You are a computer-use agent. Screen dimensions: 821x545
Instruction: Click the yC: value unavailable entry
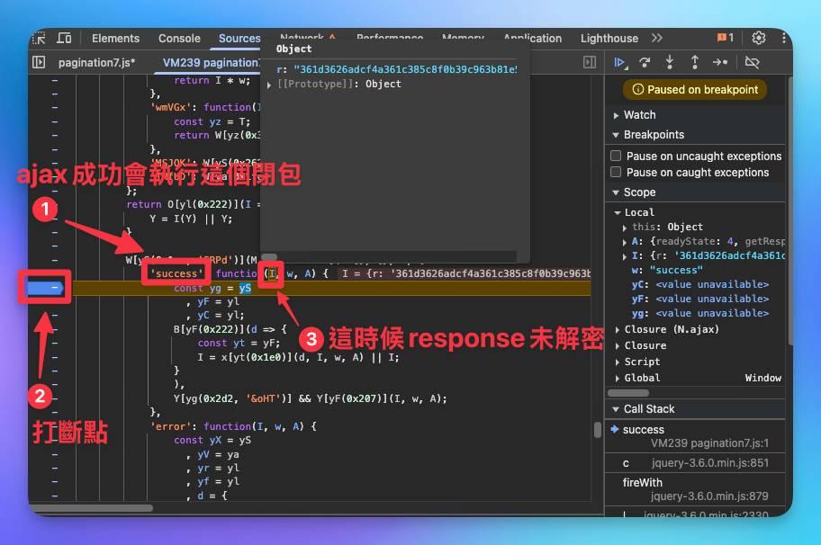pyautogui.click(x=700, y=284)
